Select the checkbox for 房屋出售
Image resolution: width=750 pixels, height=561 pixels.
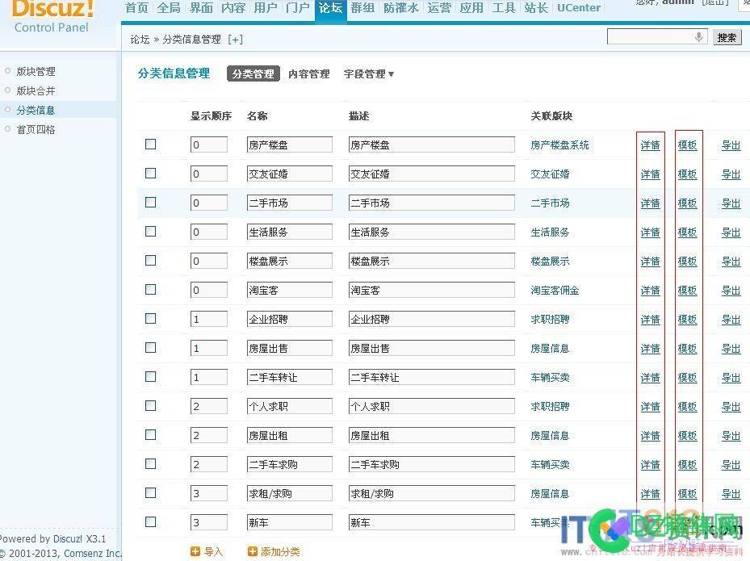coord(151,348)
